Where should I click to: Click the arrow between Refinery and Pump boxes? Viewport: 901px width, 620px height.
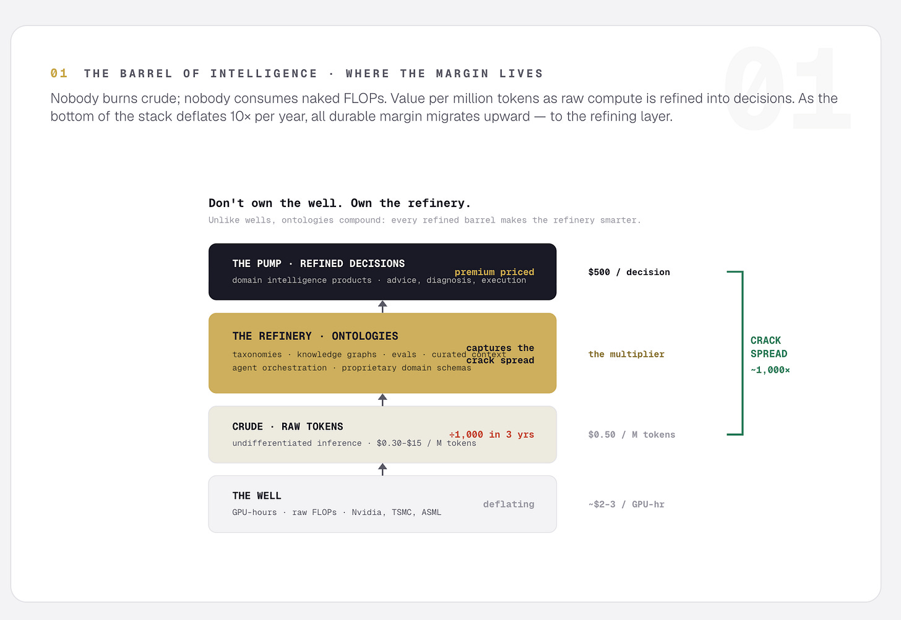pyautogui.click(x=382, y=307)
